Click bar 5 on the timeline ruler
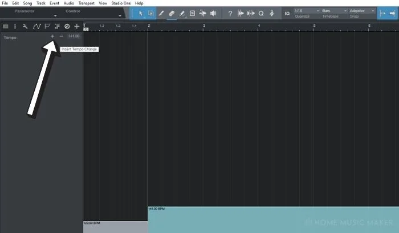The width and height of the screenshot is (399, 233). [x=314, y=26]
